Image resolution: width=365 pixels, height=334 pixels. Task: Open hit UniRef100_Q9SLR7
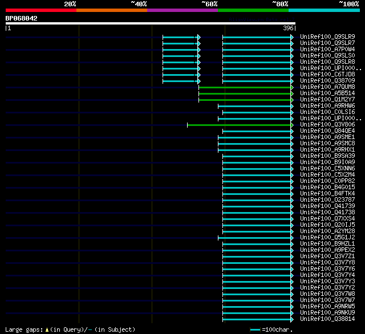pos(327,43)
